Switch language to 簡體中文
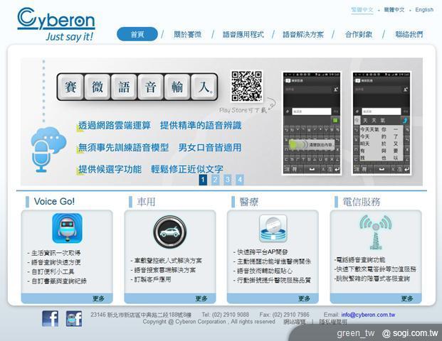Viewport: 442px width, 341px height. [x=394, y=10]
